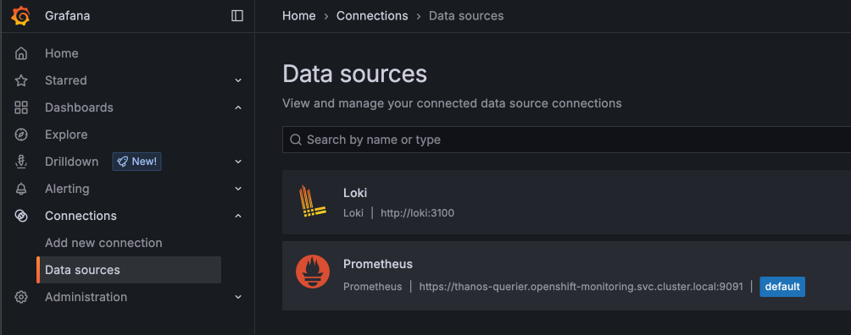Collapse the Dashboards section chevron
851x335 pixels.
(x=237, y=107)
